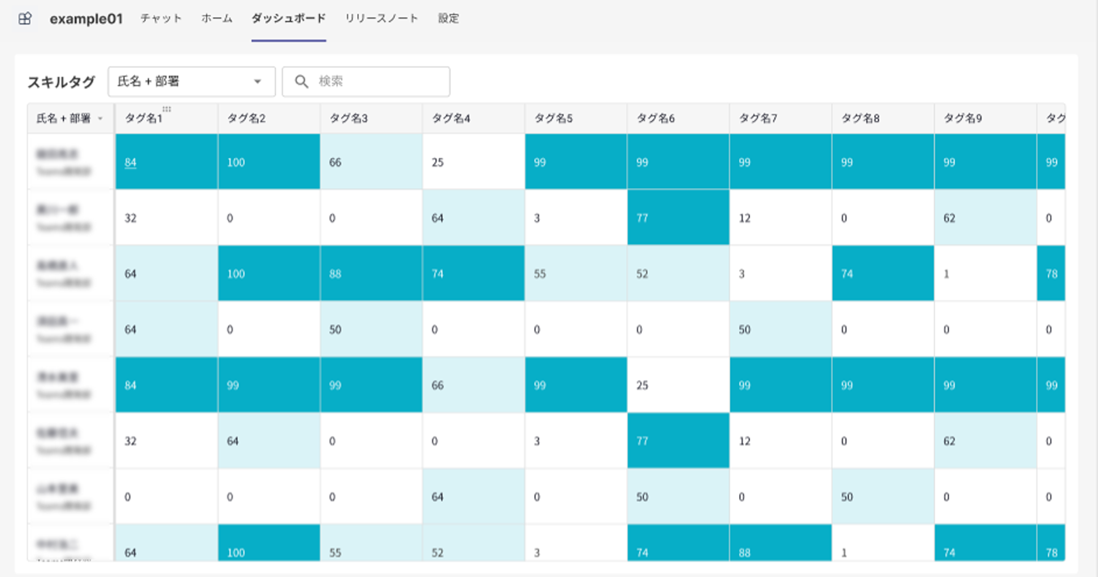Select the タグ名2 column header
The width and height of the screenshot is (1098, 577).
pos(246,119)
